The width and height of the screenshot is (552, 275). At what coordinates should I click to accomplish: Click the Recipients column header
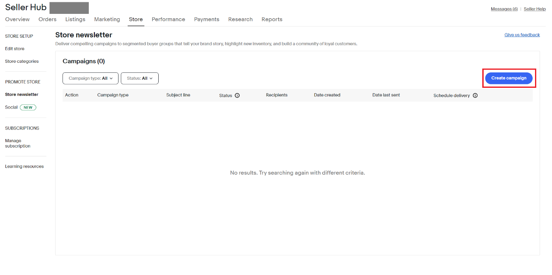tap(277, 95)
